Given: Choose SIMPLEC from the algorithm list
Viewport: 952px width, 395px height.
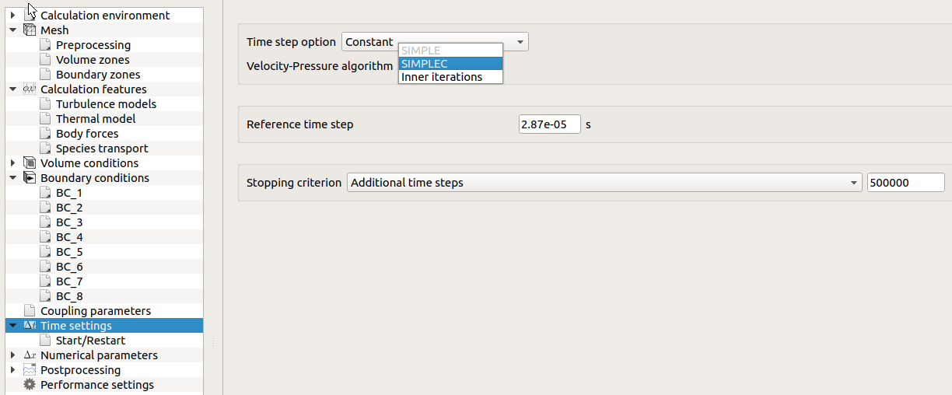Looking at the screenshot, I should tap(450, 64).
